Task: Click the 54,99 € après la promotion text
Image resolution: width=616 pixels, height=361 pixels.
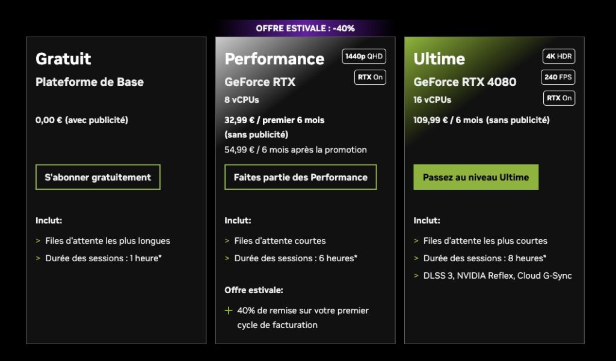Action: pos(295,150)
